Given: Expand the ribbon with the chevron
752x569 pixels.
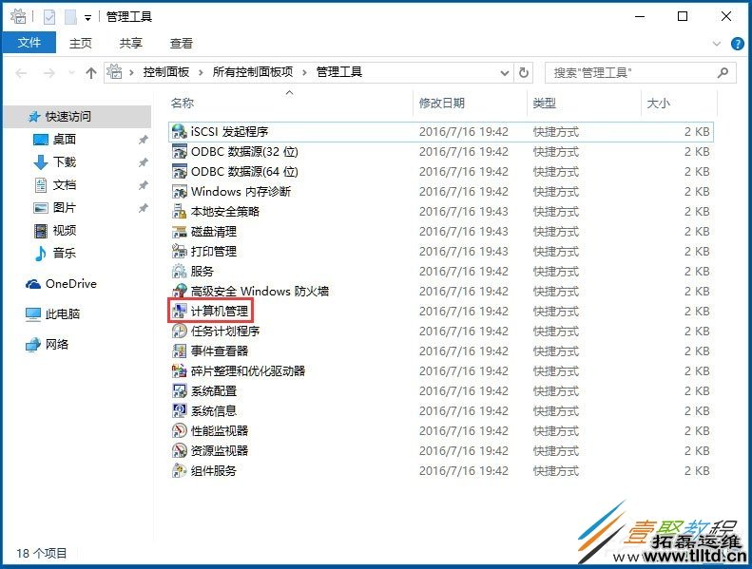Looking at the screenshot, I should (717, 44).
